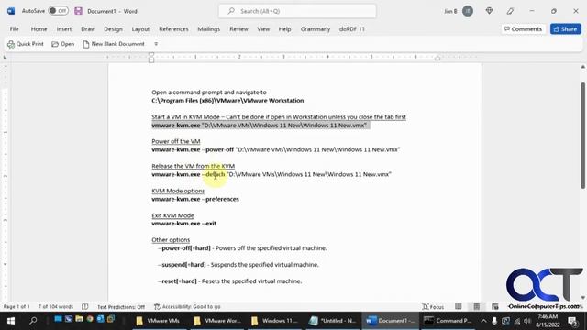Open the Layout tab

pos(140,28)
